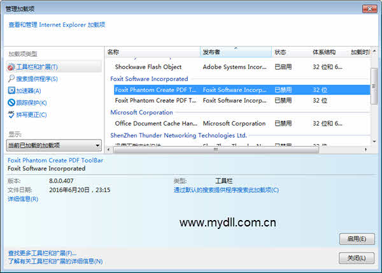Screen dimensions: 382x273
Task: Select the Office Document Cache Handler row
Action: click(x=242, y=124)
